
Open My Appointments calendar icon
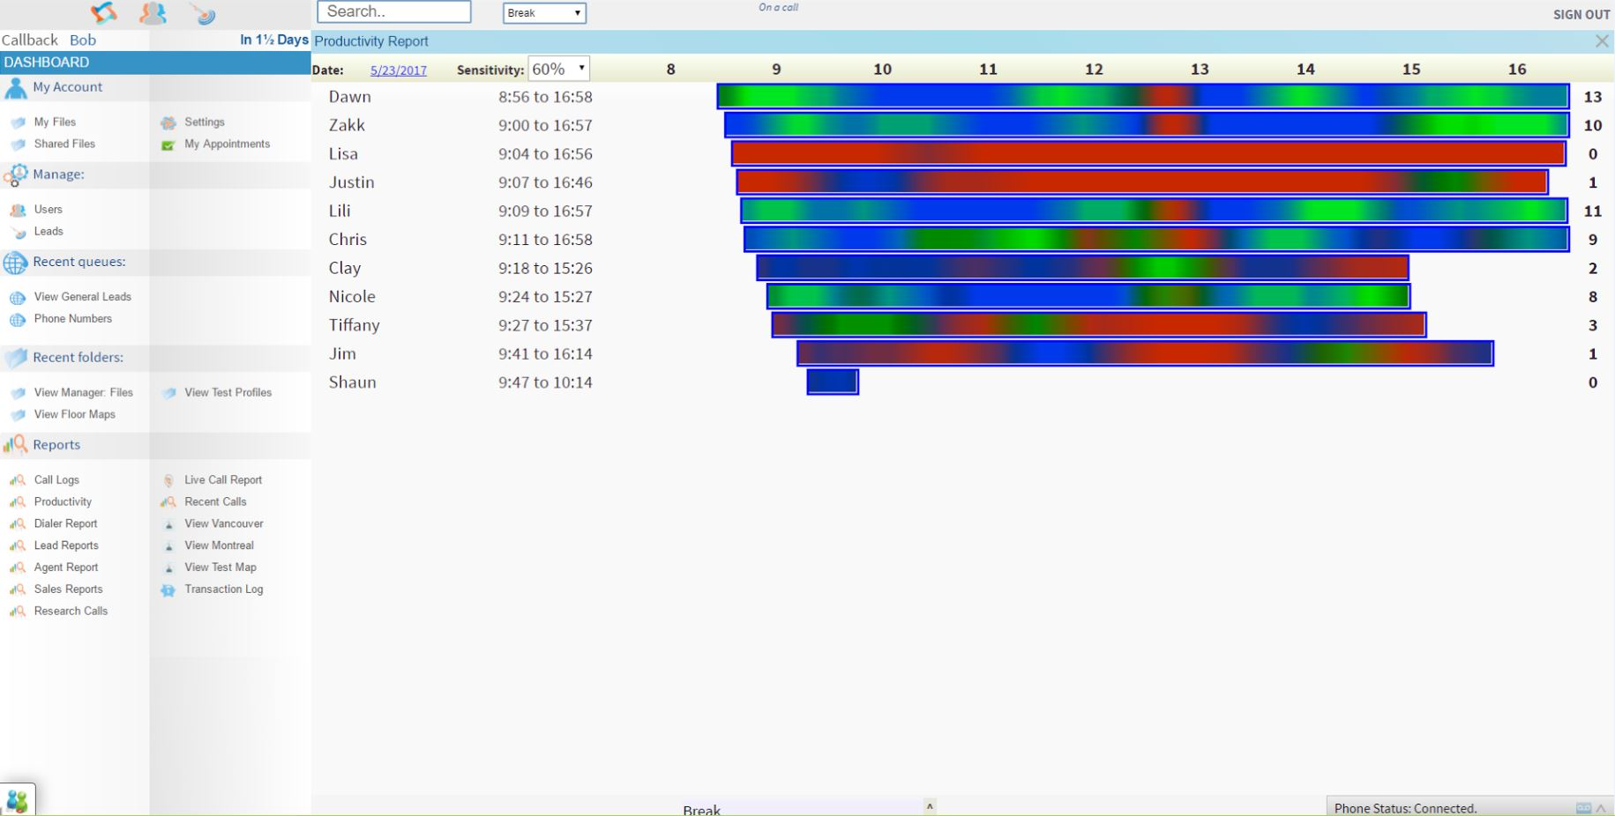168,145
